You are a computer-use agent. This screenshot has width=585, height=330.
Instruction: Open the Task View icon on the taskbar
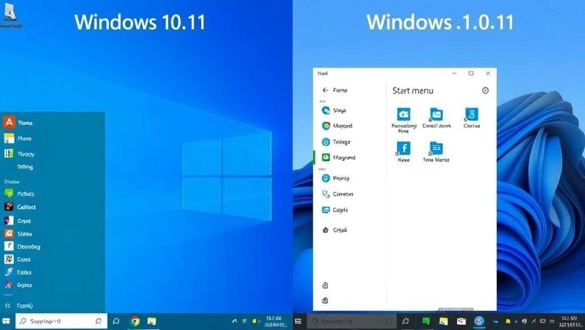click(x=406, y=321)
